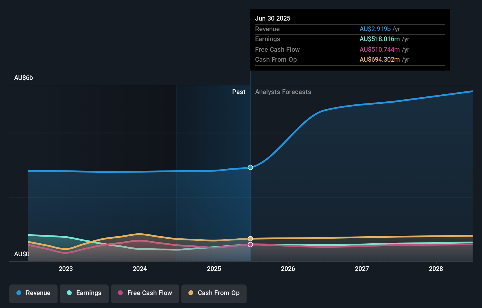Click the AU$518.016m Earnings value

pyautogui.click(x=380, y=39)
